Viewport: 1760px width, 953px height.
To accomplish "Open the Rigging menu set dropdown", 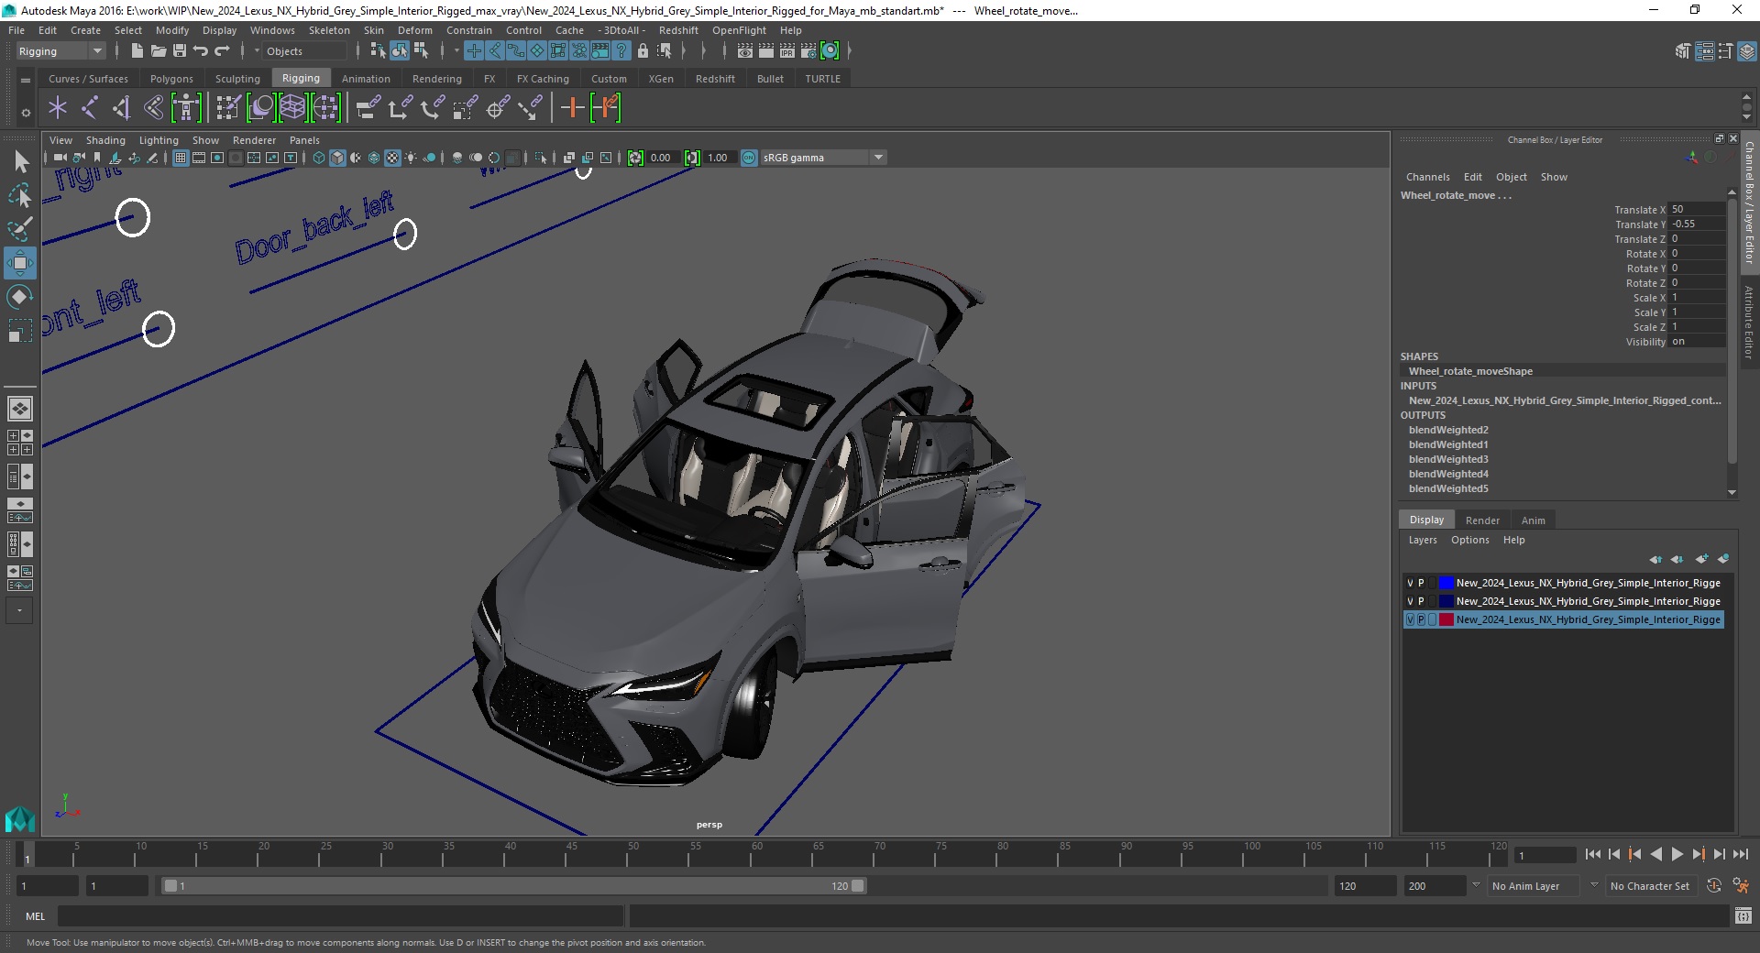I will (x=60, y=51).
